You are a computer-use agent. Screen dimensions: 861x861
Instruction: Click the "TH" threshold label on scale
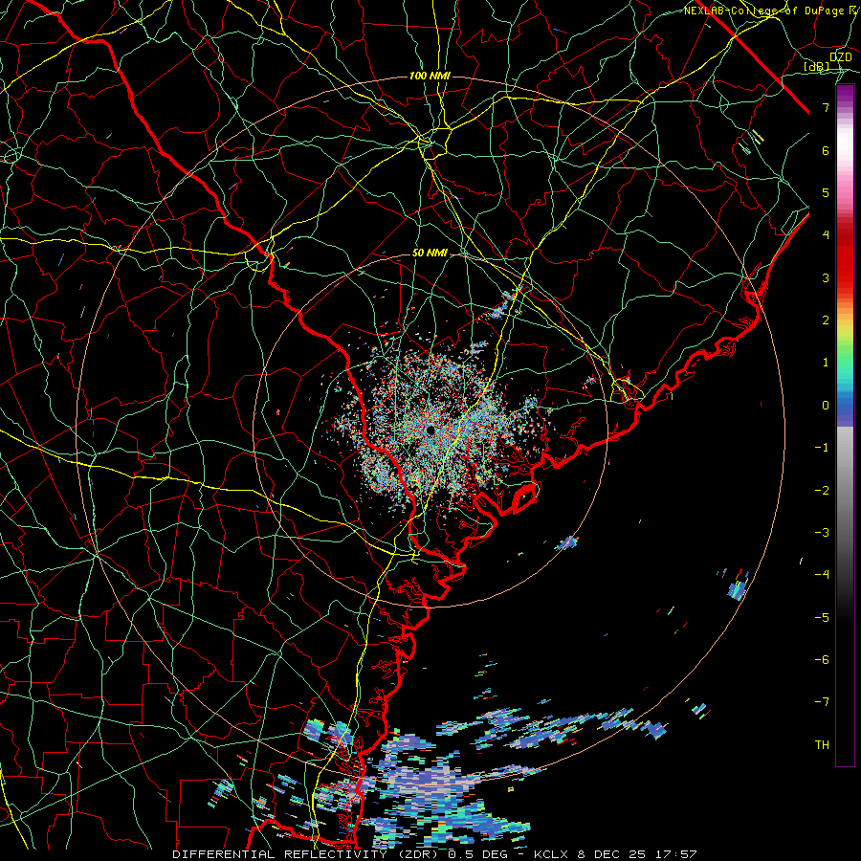[822, 745]
